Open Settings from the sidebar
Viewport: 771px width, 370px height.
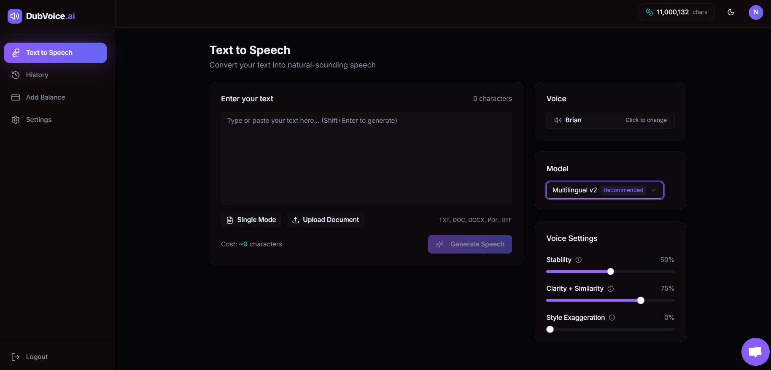(55, 120)
